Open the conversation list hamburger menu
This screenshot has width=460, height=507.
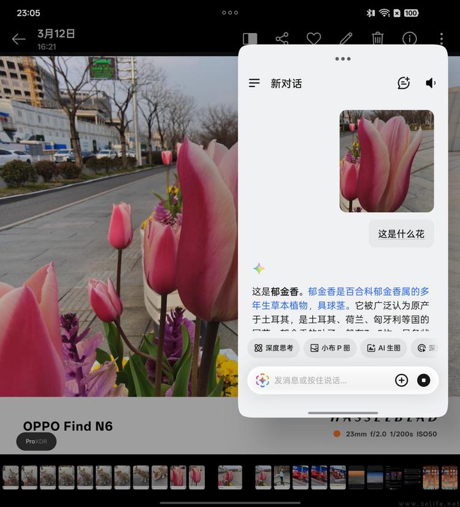point(255,83)
